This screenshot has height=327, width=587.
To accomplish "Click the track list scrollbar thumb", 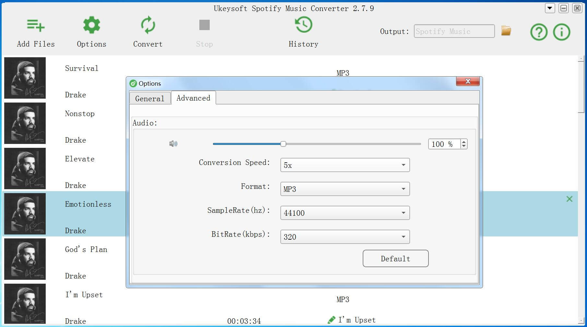I will coord(581,87).
